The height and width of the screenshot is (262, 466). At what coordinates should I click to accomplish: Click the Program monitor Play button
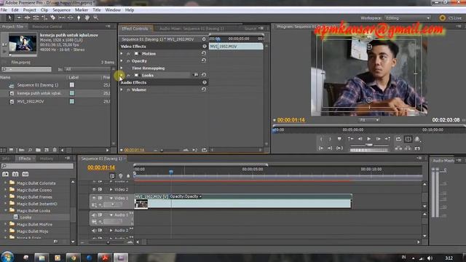[x=369, y=139]
